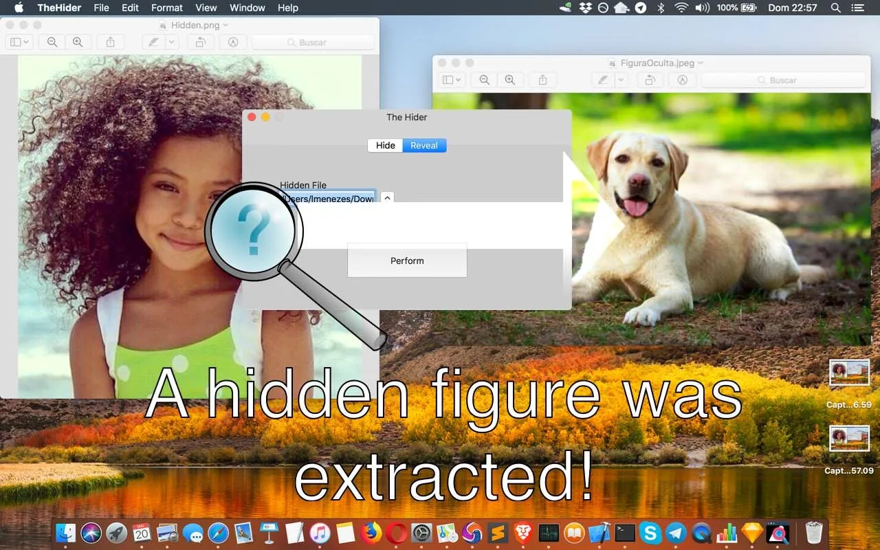Select the highlight pen in FiguraOculta.jpeg window
The image size is (880, 550).
(603, 80)
